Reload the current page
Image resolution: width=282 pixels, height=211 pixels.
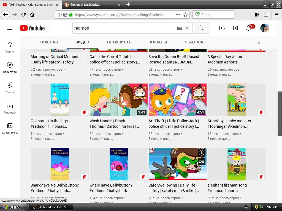pyautogui.click(x=23, y=15)
